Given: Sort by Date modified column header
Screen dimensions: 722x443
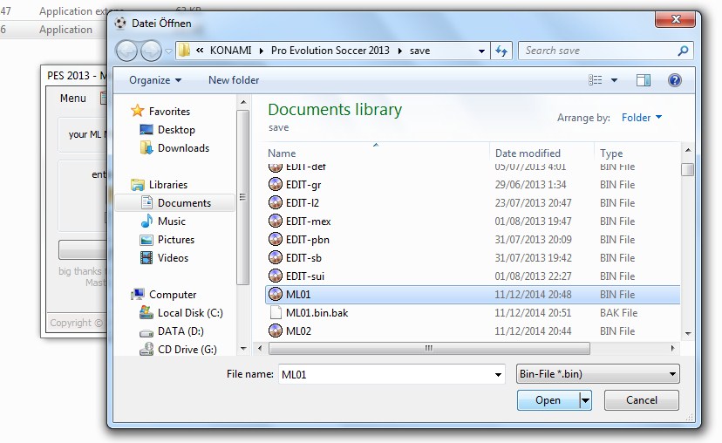Looking at the screenshot, I should tap(528, 153).
